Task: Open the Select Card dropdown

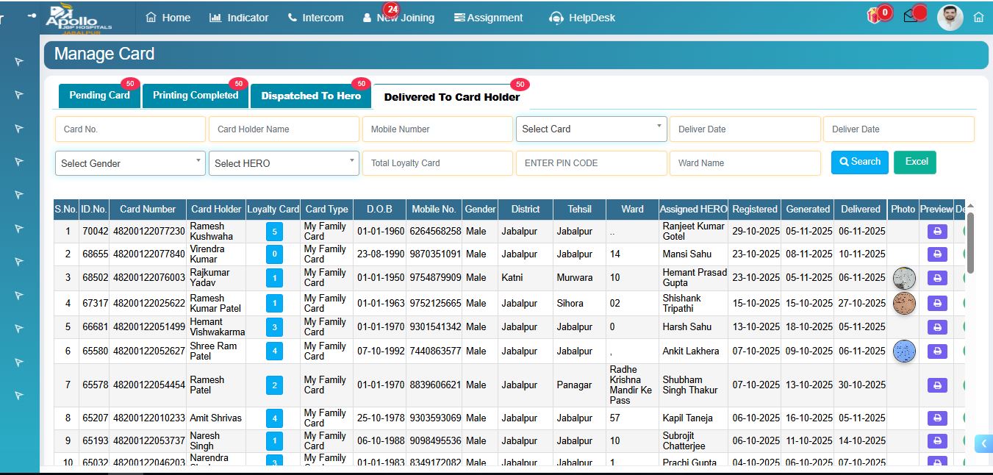Action: pos(592,129)
